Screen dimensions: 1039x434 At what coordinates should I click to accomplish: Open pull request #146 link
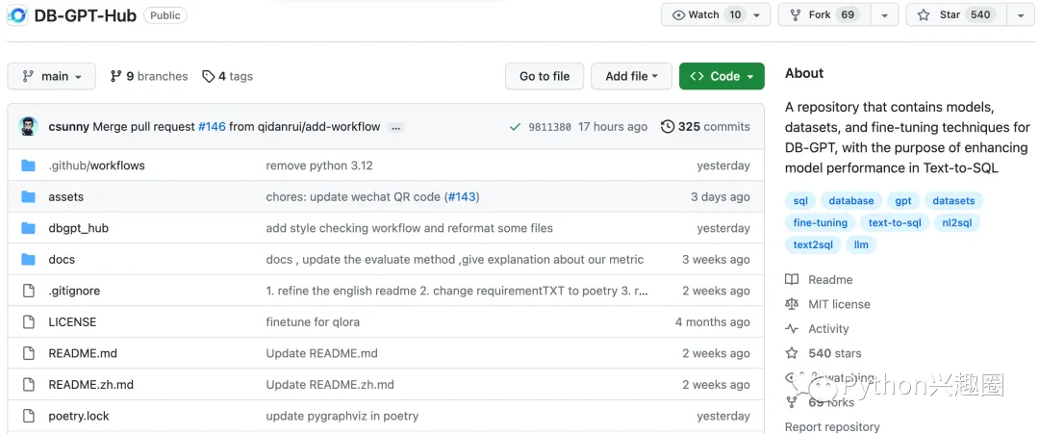212,126
